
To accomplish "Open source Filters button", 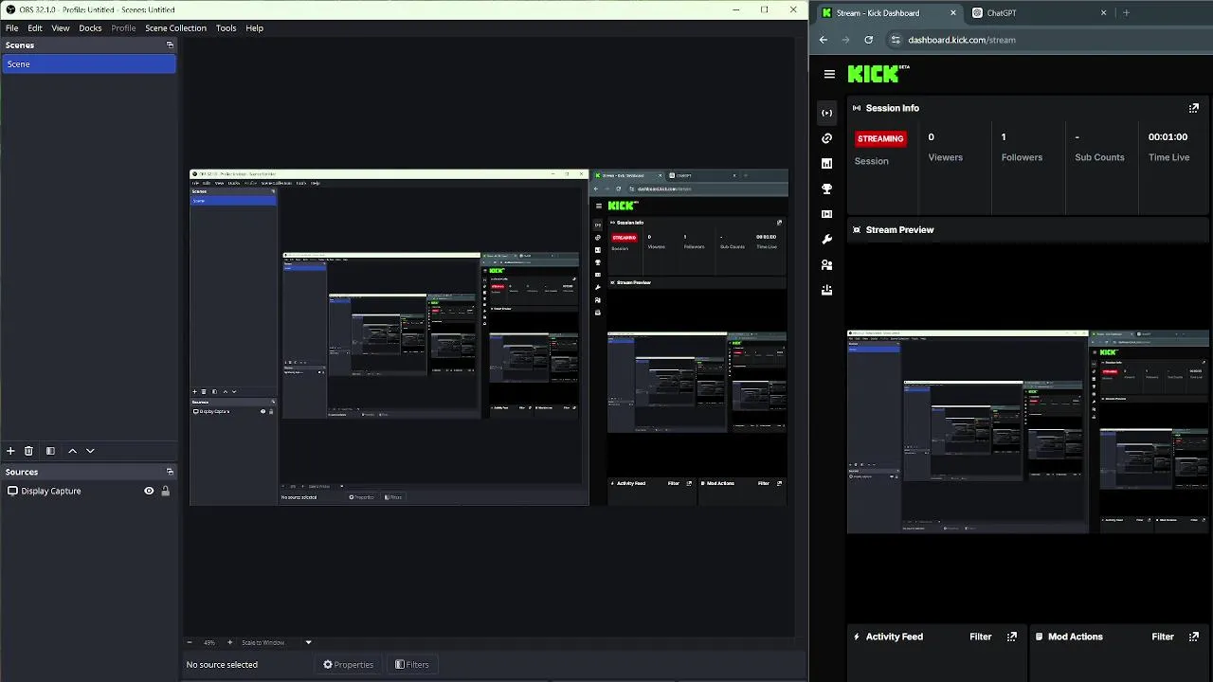I will tap(412, 665).
